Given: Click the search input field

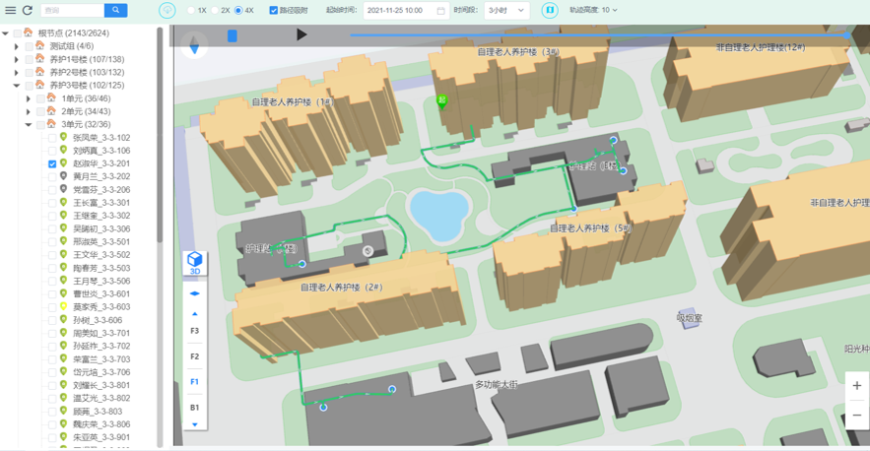Looking at the screenshot, I should (x=72, y=11).
